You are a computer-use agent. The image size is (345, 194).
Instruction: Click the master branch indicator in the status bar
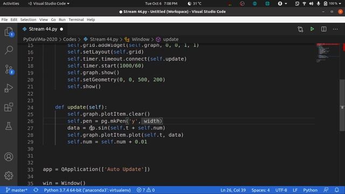17,190
